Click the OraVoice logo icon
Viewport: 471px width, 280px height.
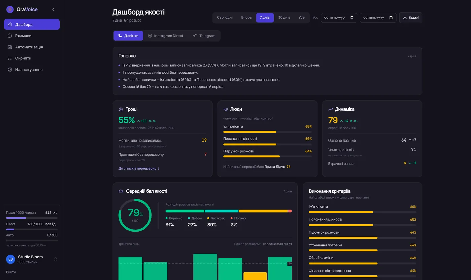(x=10, y=9)
